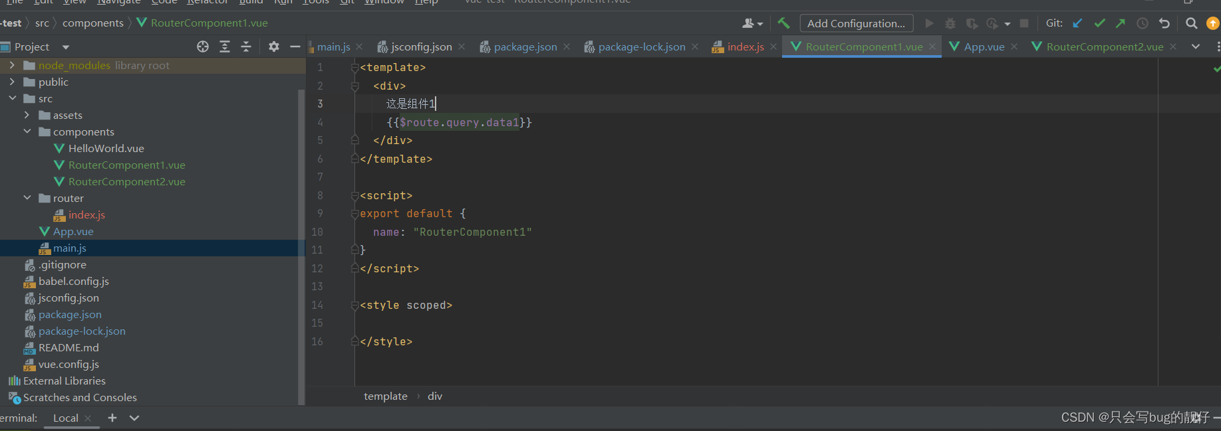Select the Local terminal tab
This screenshot has height=431, width=1221.
click(x=65, y=418)
